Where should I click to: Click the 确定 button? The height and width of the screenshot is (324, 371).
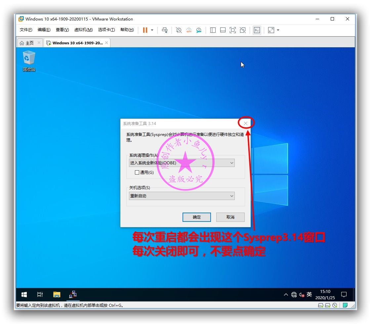[197, 217]
